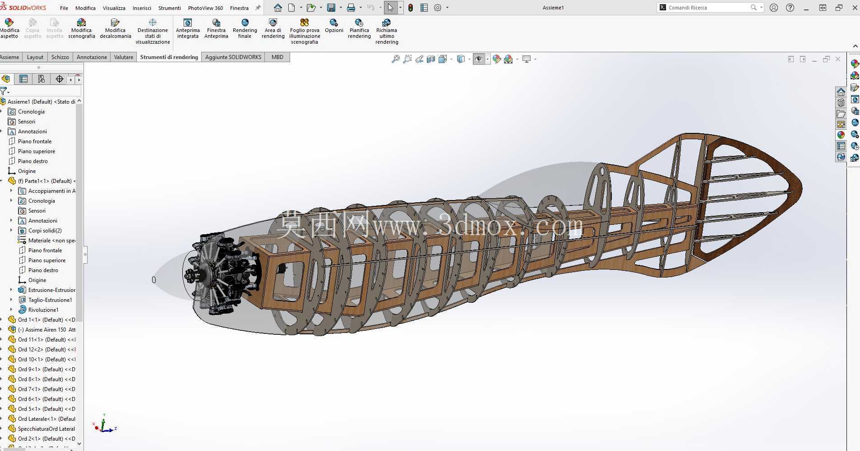This screenshot has width=860, height=451.
Task: Click the Comandi Ricerca search field
Action: (707, 8)
